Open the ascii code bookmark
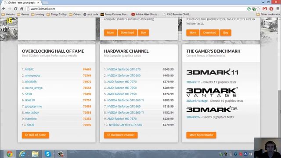Image resolution: width=281 pixels, height=158 pixels. click(x=91, y=14)
